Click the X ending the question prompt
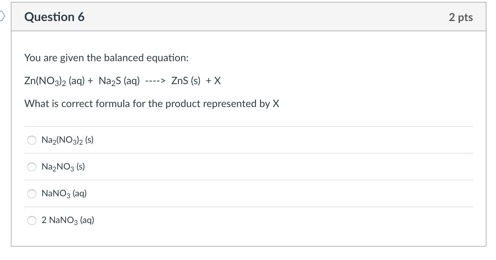 pos(276,104)
